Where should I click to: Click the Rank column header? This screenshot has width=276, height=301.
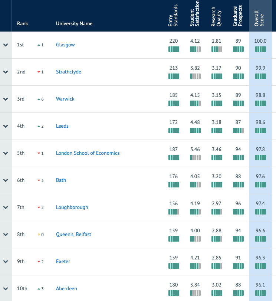coord(23,23)
